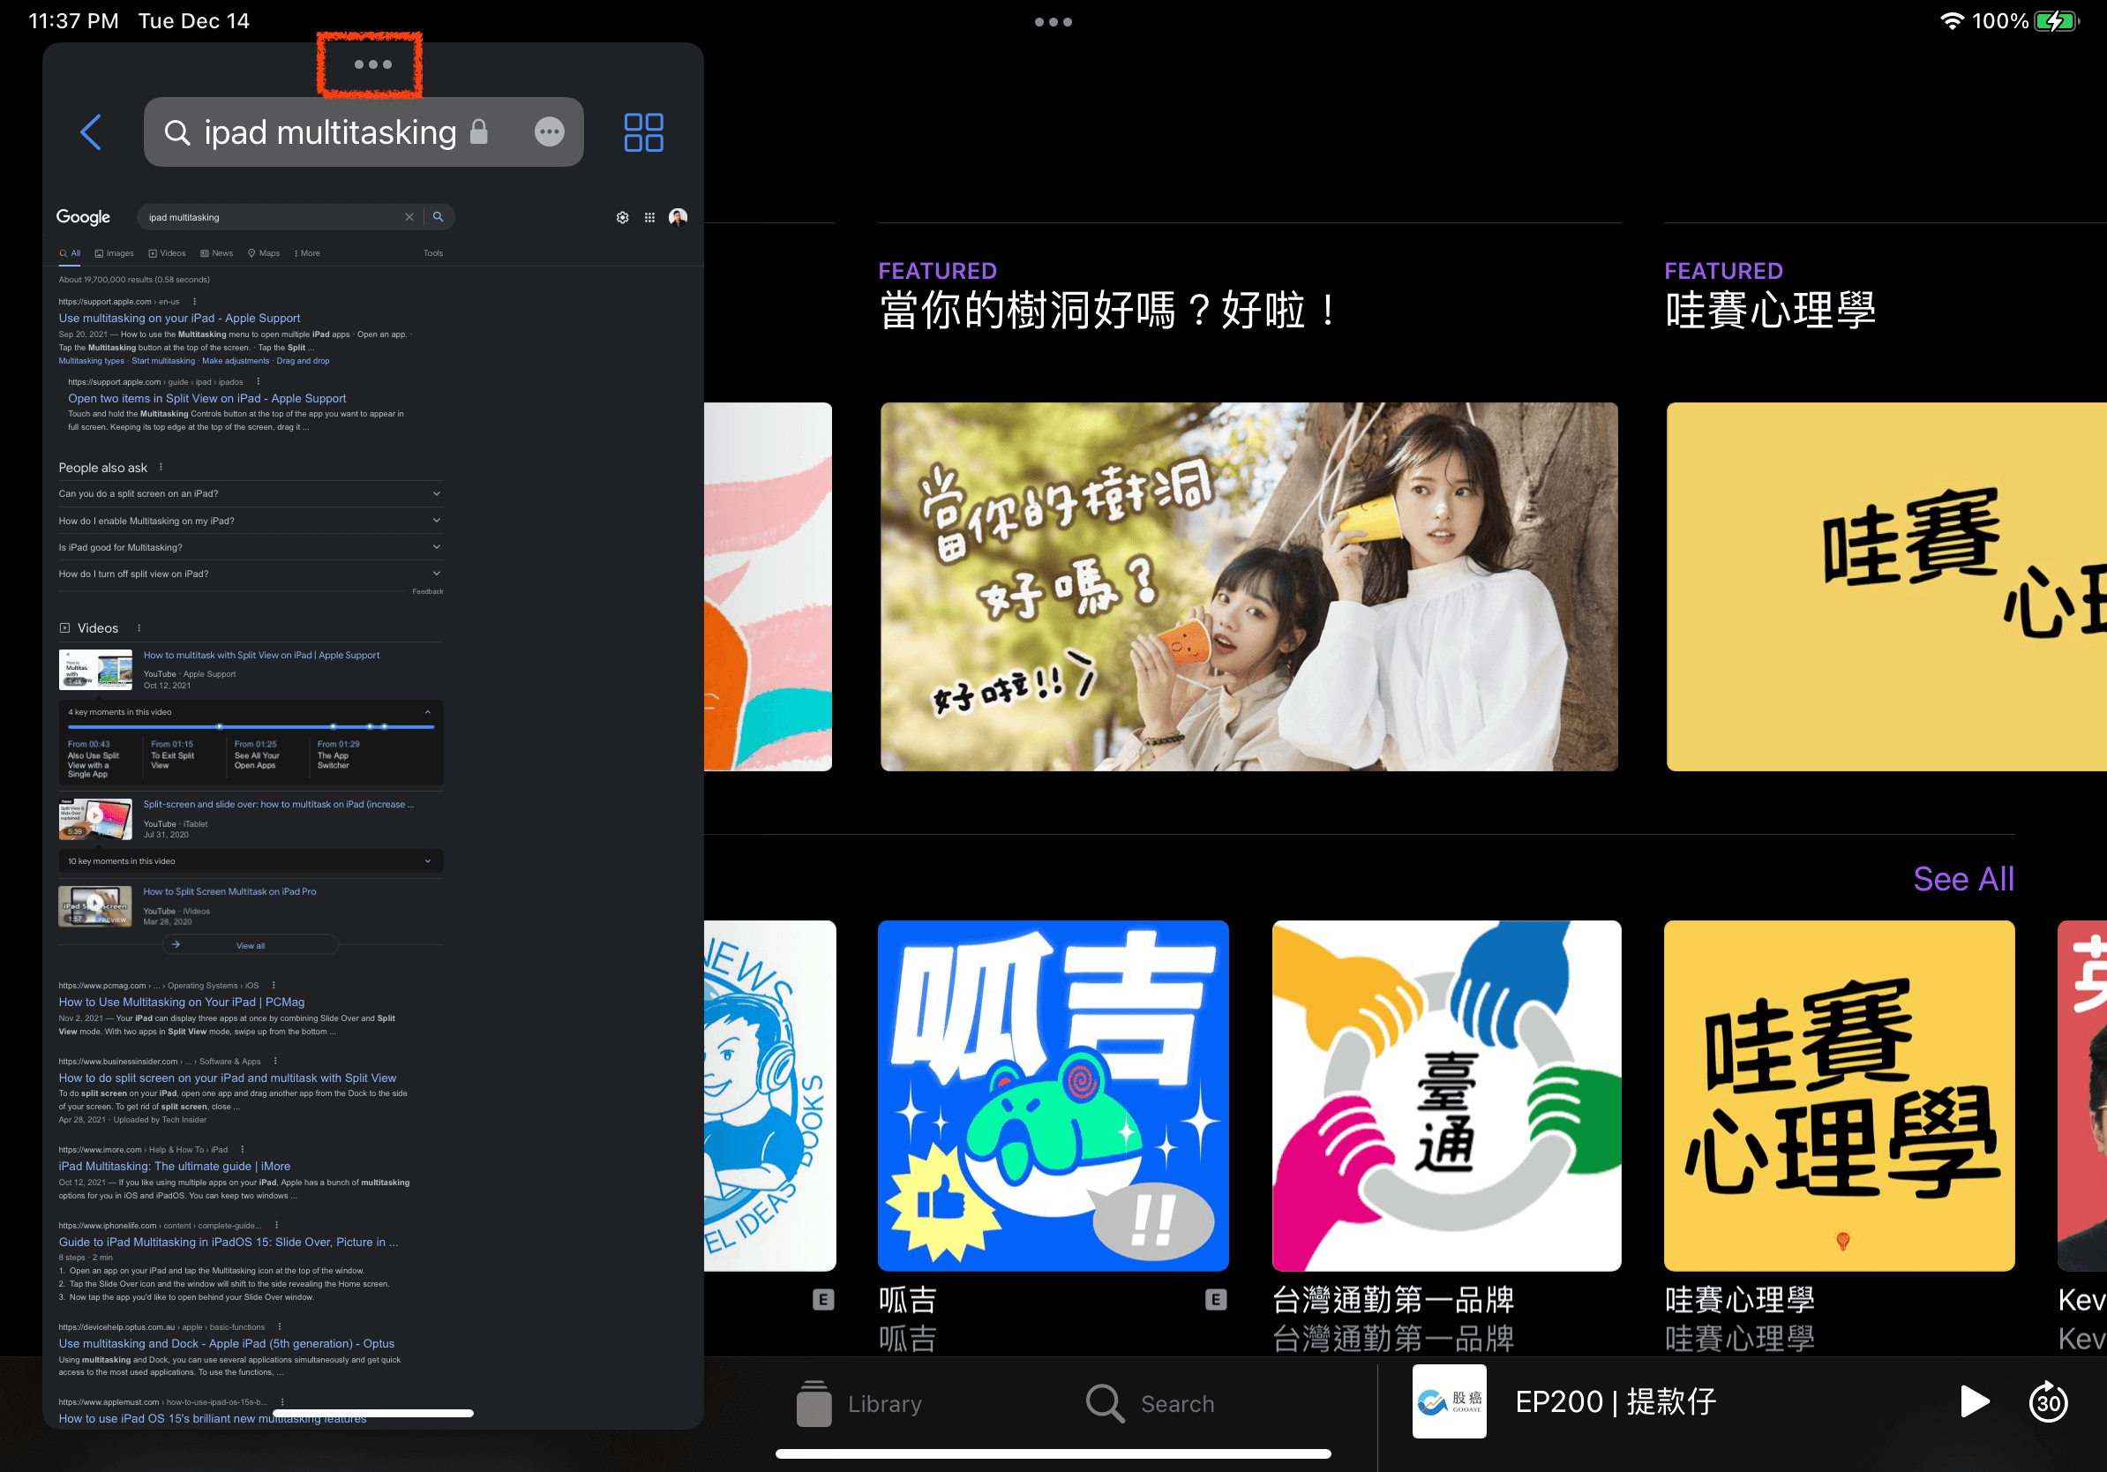The width and height of the screenshot is (2107, 1472).
Task: Tap the Podcasts app multitasking dots
Action: pyautogui.click(x=1053, y=22)
